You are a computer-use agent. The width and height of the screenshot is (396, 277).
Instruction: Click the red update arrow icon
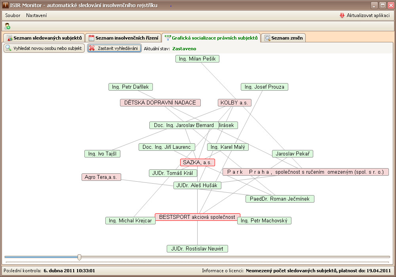pyautogui.click(x=342, y=15)
